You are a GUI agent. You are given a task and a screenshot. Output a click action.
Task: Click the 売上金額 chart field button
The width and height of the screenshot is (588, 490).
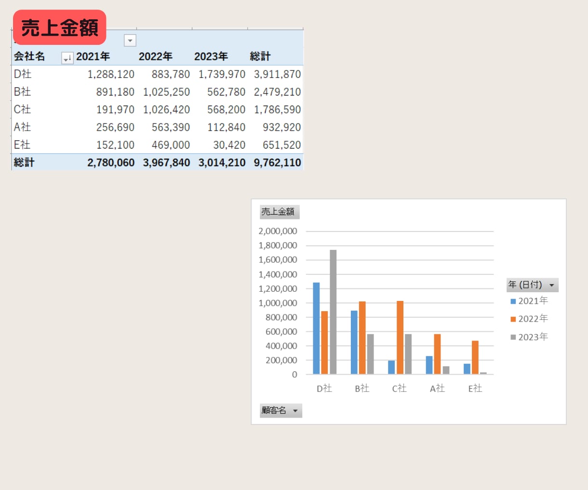coord(280,212)
